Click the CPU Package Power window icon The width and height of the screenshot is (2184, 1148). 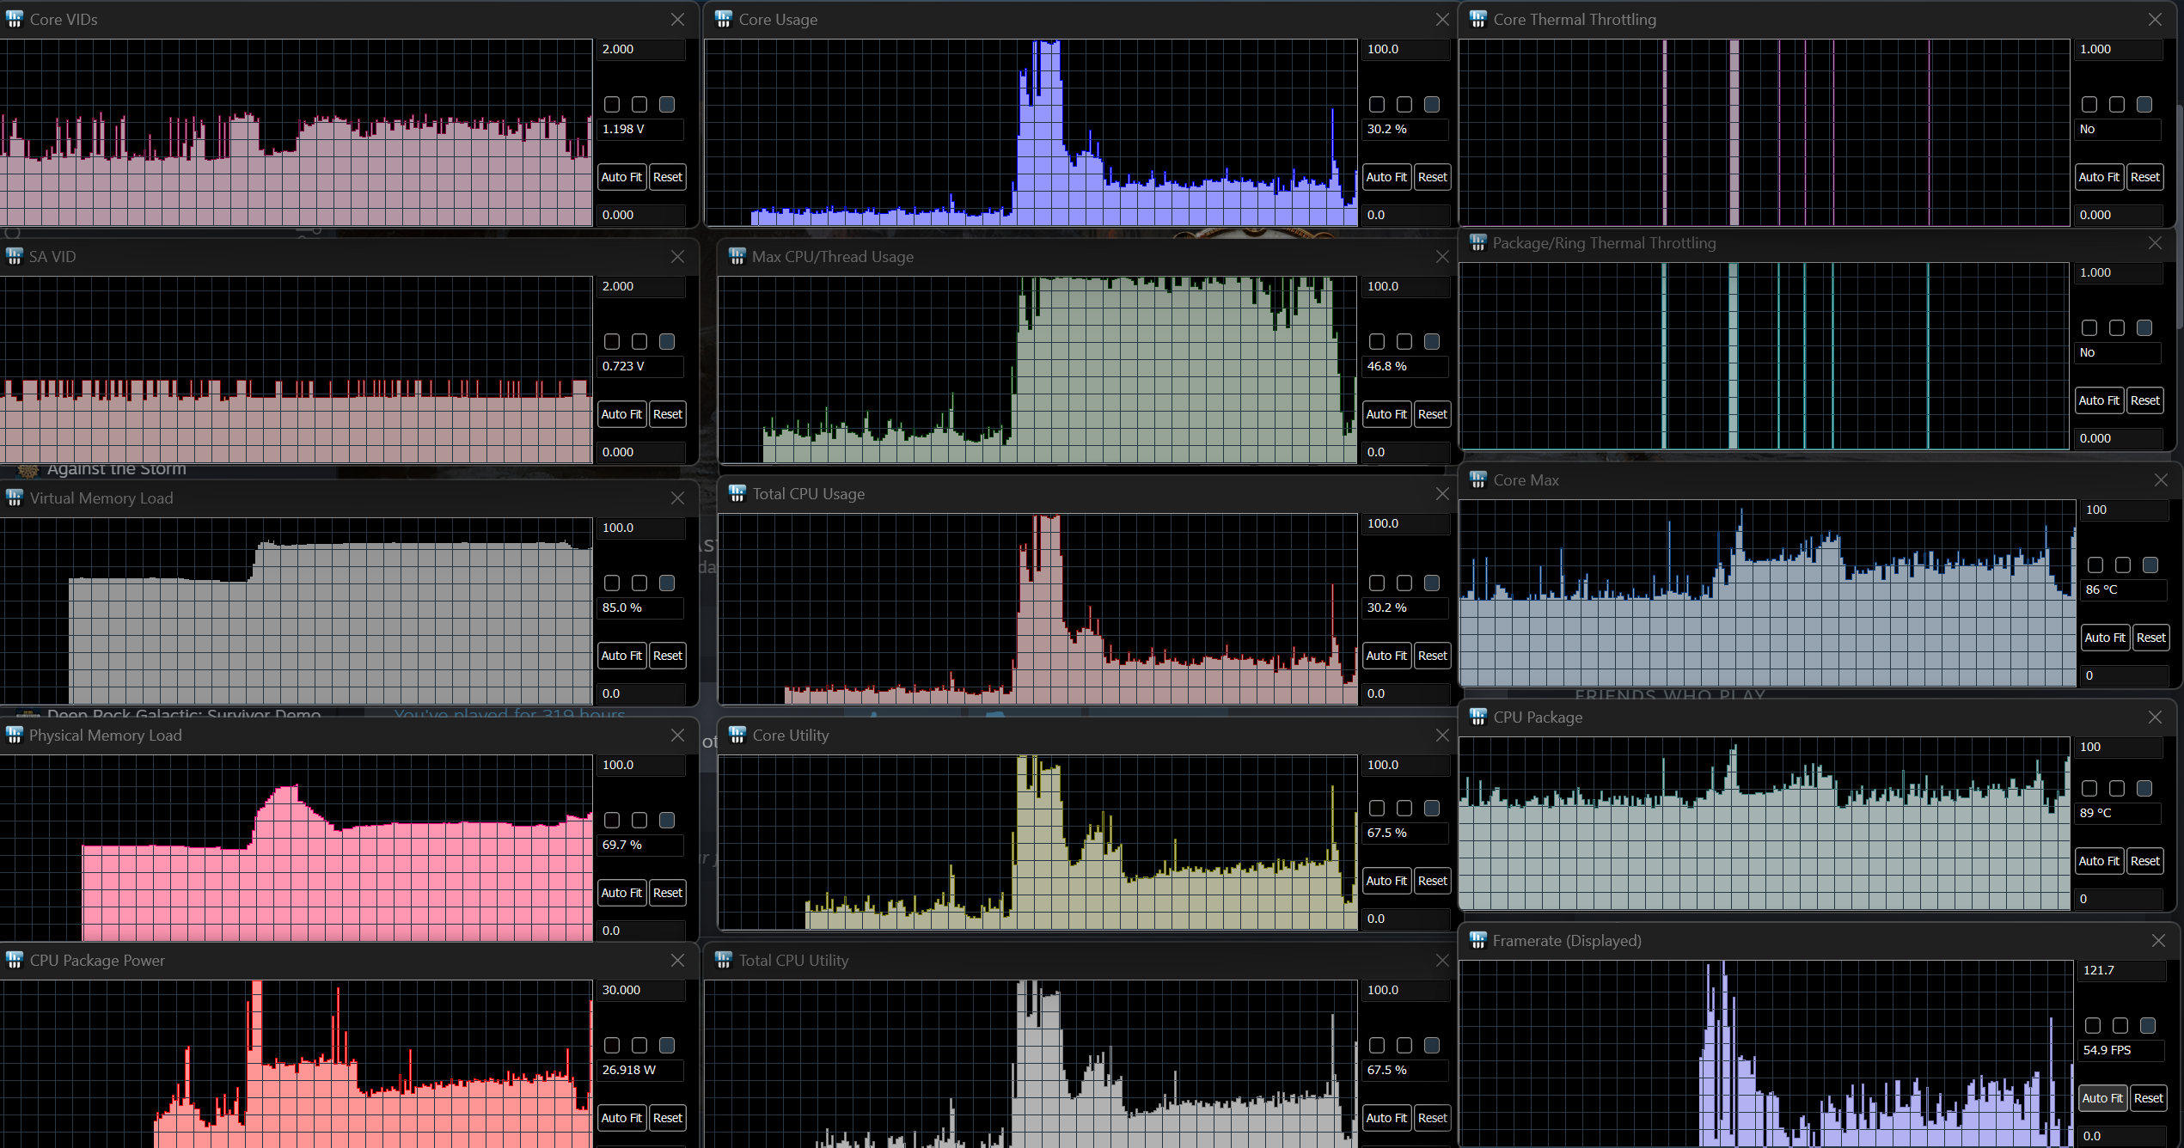click(15, 960)
